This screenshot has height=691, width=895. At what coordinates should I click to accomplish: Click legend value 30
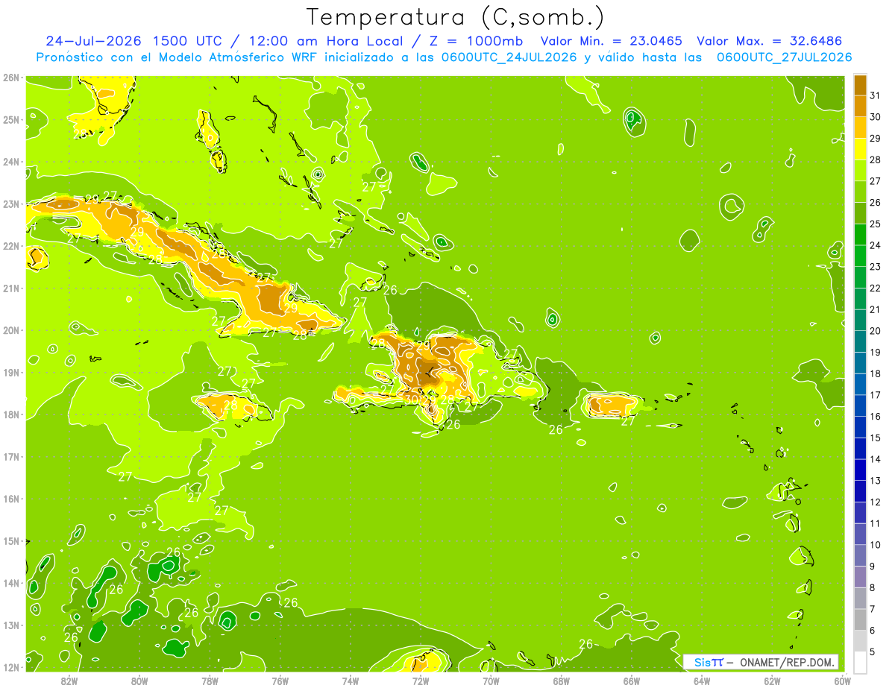[x=875, y=117]
